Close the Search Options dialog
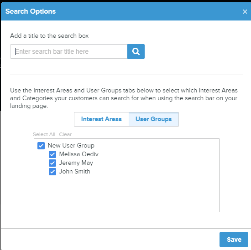This screenshot has height=250, width=251. pyautogui.click(x=245, y=11)
